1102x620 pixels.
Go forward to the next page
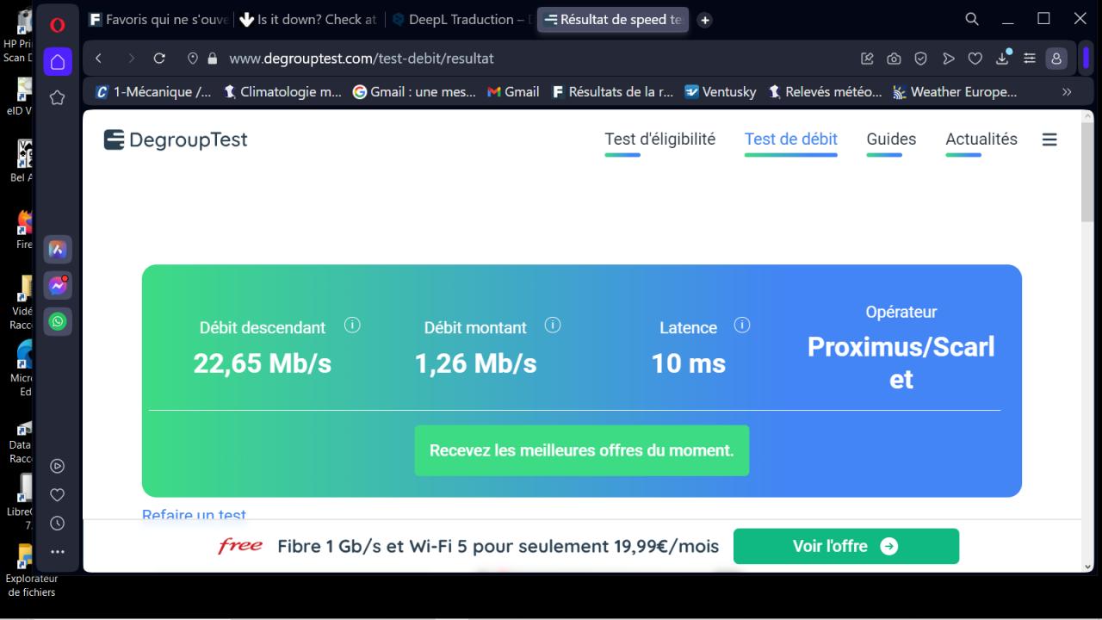coord(131,59)
